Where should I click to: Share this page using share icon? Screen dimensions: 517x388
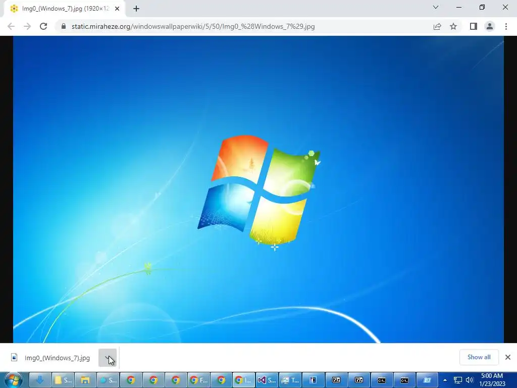(x=437, y=26)
